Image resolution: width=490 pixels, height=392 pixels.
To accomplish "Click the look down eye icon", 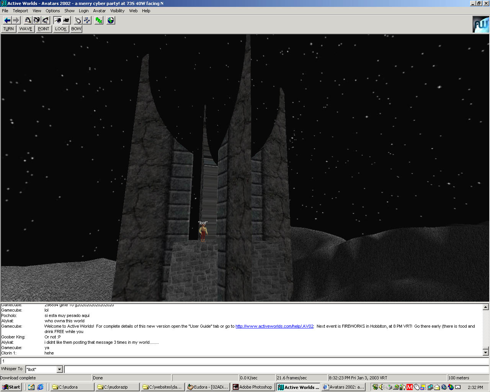I will point(46,20).
